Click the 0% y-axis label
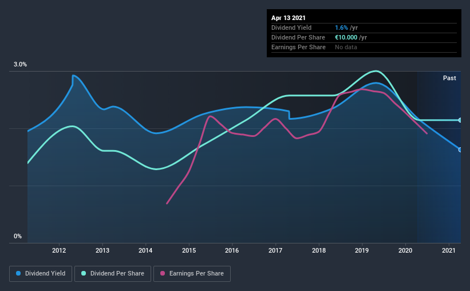Viewport: 470px width, 291px height. click(18, 236)
